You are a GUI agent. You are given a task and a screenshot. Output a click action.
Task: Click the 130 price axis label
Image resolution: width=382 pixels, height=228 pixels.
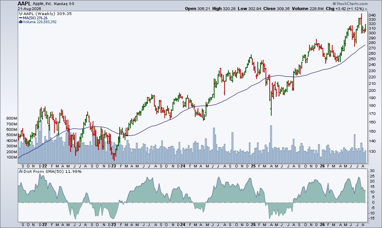[x=372, y=152]
